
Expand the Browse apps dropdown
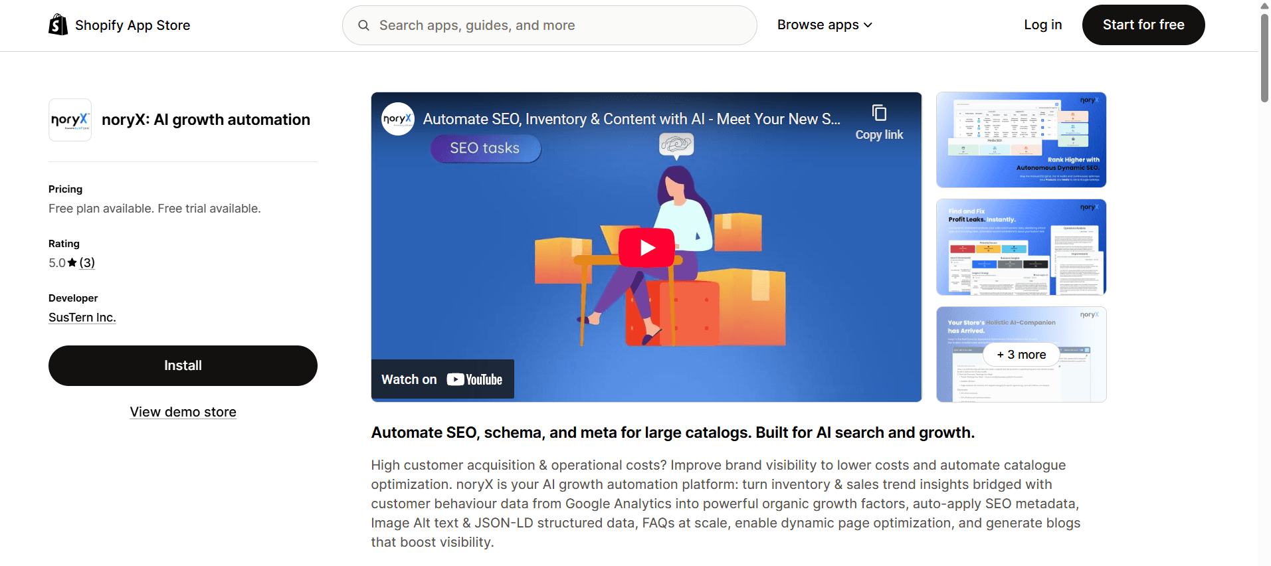point(825,25)
